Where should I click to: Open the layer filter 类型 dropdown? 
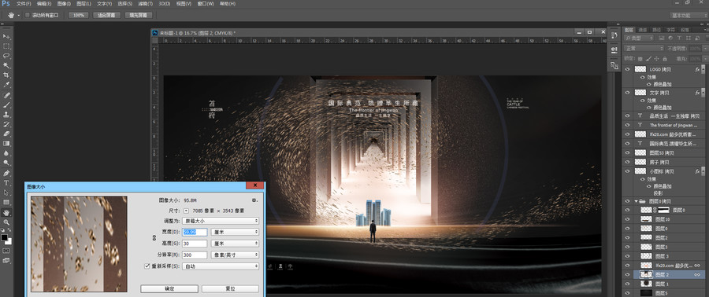(640, 38)
